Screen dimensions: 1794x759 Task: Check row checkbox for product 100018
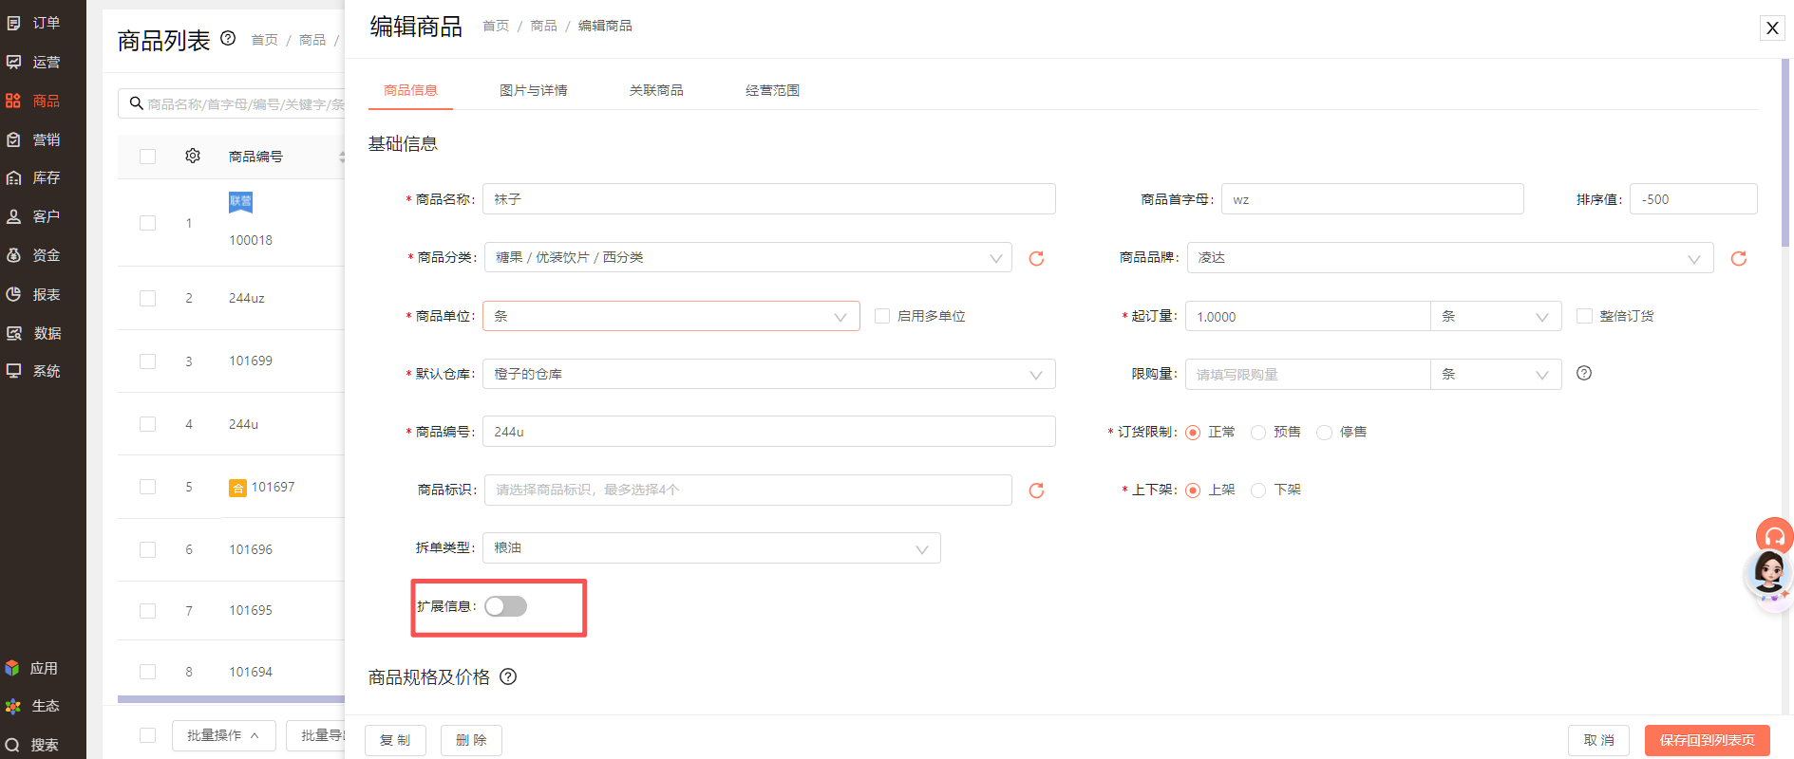(x=147, y=223)
